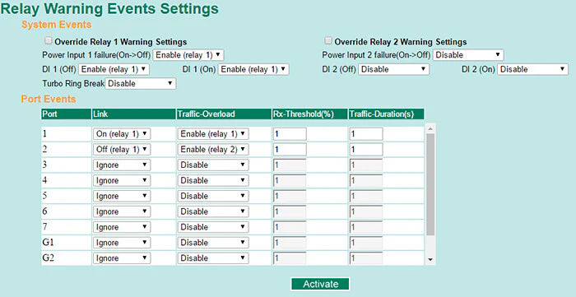Click Rx-Threshold field for port 2

click(290, 150)
